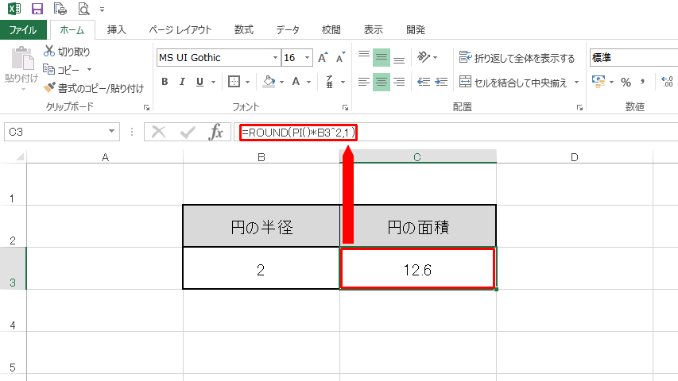
Task: Open the font size 16 dropdown
Action: coord(307,57)
